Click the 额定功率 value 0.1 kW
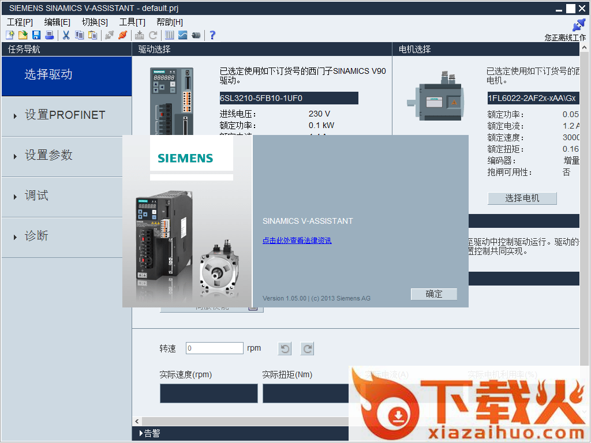Image resolution: width=591 pixels, height=443 pixels. [321, 125]
